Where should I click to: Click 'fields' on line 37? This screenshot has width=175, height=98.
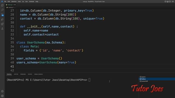(x=29, y=50)
